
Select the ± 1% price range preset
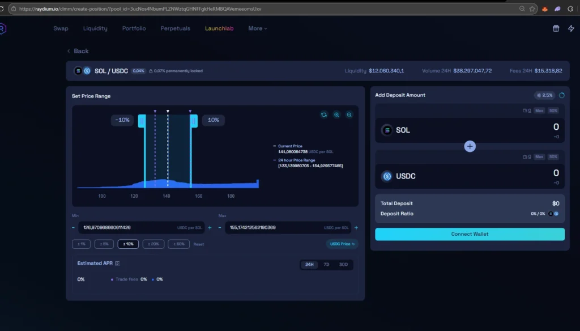tap(81, 244)
